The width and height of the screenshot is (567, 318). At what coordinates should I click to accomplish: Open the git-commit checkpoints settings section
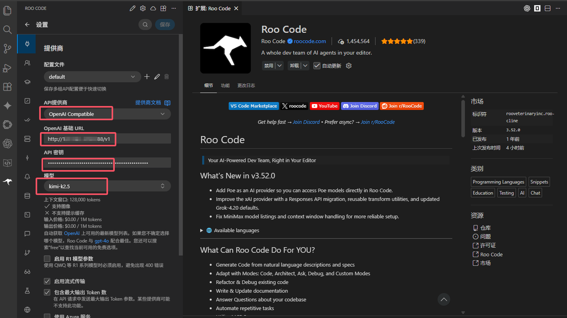27,158
